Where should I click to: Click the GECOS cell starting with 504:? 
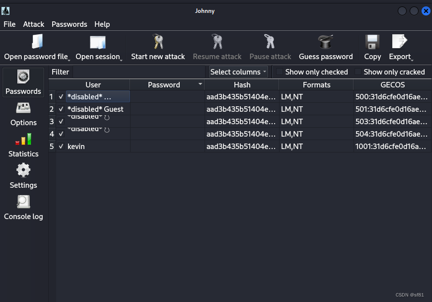point(392,134)
